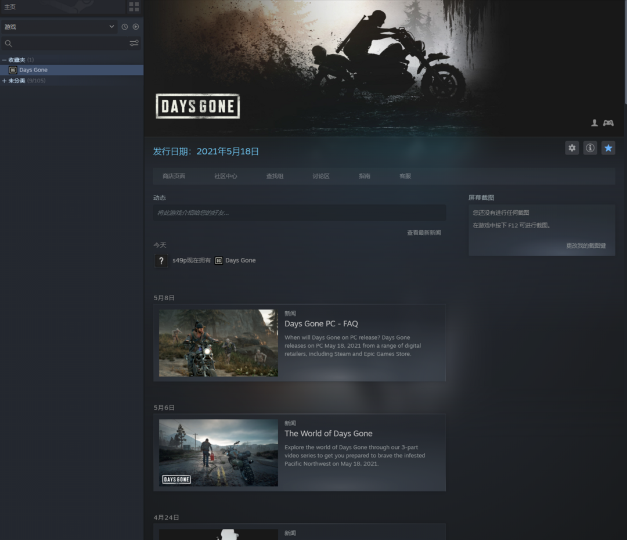Screen dimensions: 627x540
Task: Toggle the favorite star for Days Gone
Action: (x=608, y=148)
